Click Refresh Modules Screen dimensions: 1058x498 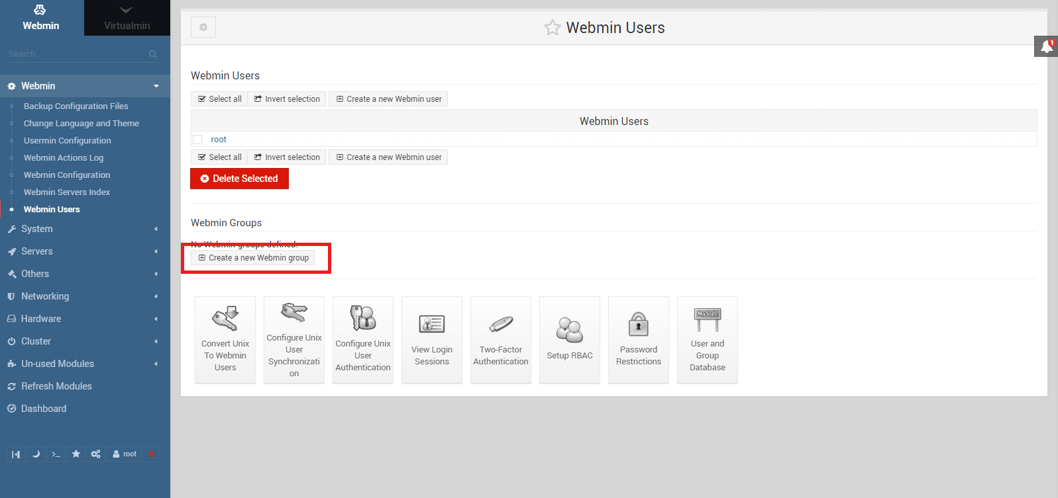[56, 386]
